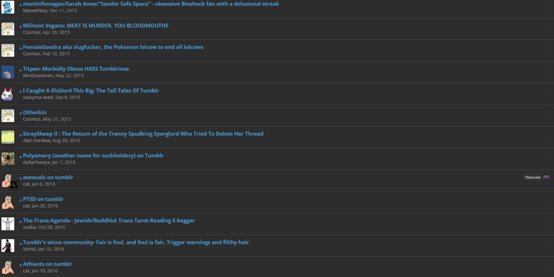Click the May 22, 2015 start date
This screenshot has height=277, width=554.
70,76
